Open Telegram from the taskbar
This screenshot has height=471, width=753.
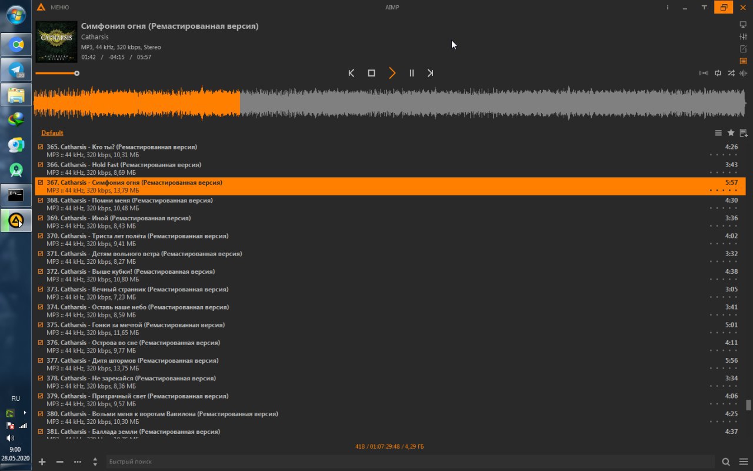[x=16, y=70]
